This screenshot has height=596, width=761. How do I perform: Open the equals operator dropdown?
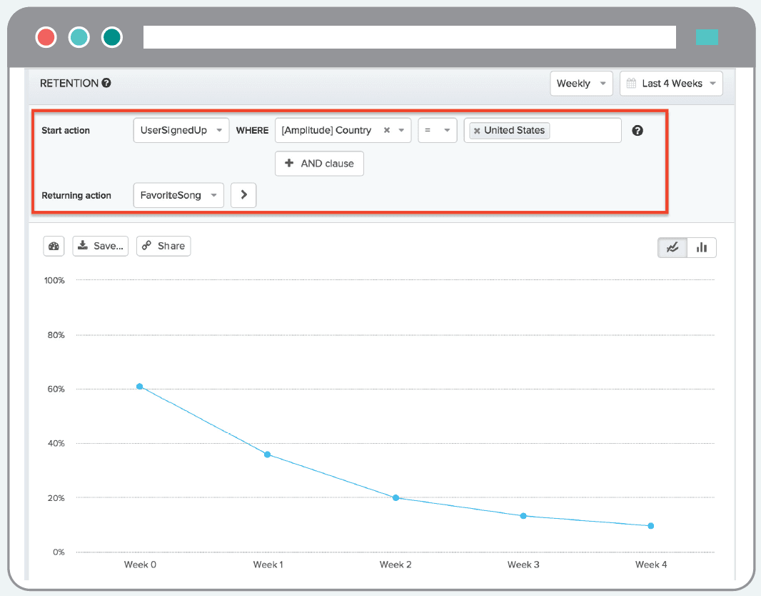click(x=437, y=130)
